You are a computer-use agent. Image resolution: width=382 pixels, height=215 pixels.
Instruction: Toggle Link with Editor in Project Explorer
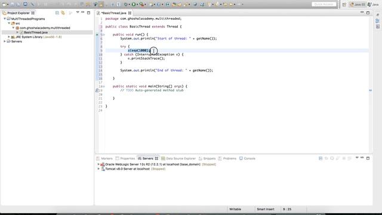click(63, 13)
